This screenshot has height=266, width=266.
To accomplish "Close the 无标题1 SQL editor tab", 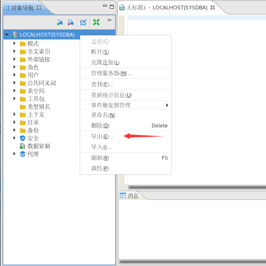I will [x=213, y=8].
